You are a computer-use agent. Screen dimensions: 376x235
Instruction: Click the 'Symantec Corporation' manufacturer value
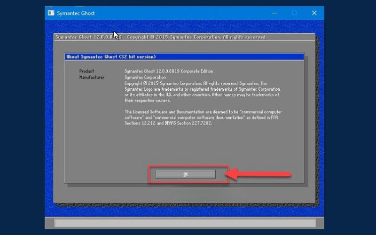tap(145, 78)
